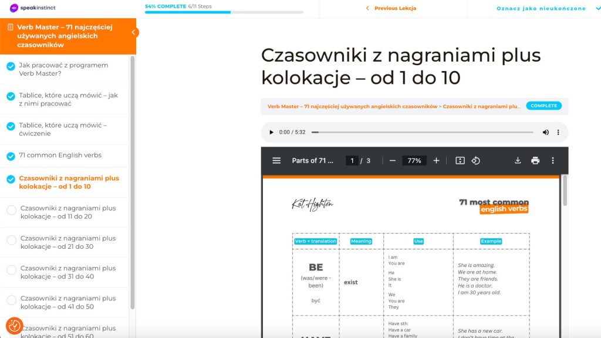
Task: Mark the empty circle for lesson 'od 31 do 40'
Action: click(12, 270)
